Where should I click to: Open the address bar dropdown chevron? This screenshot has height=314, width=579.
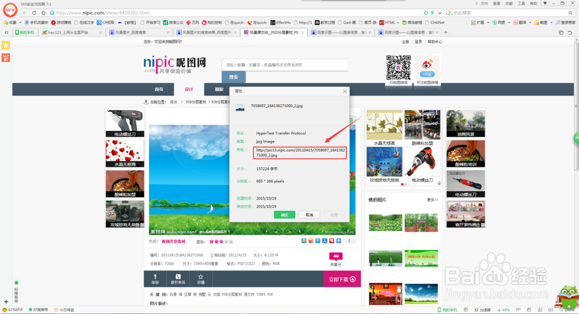click(440, 13)
